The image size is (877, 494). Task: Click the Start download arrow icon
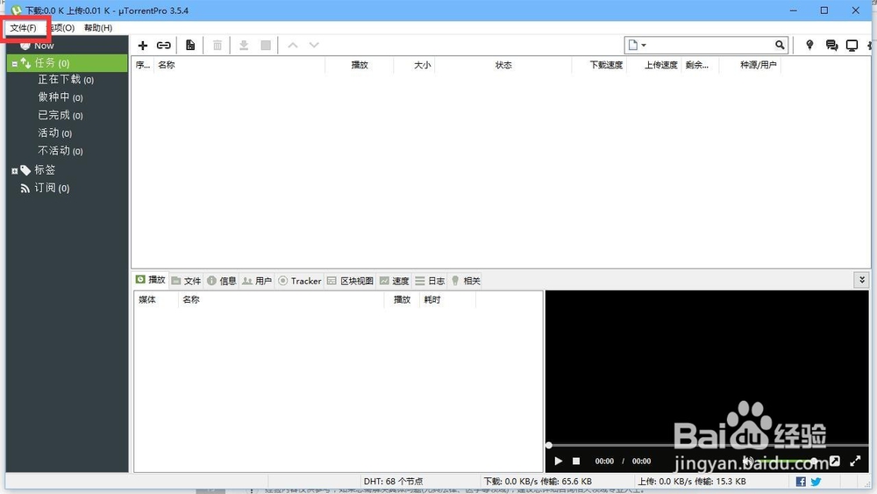(x=244, y=46)
